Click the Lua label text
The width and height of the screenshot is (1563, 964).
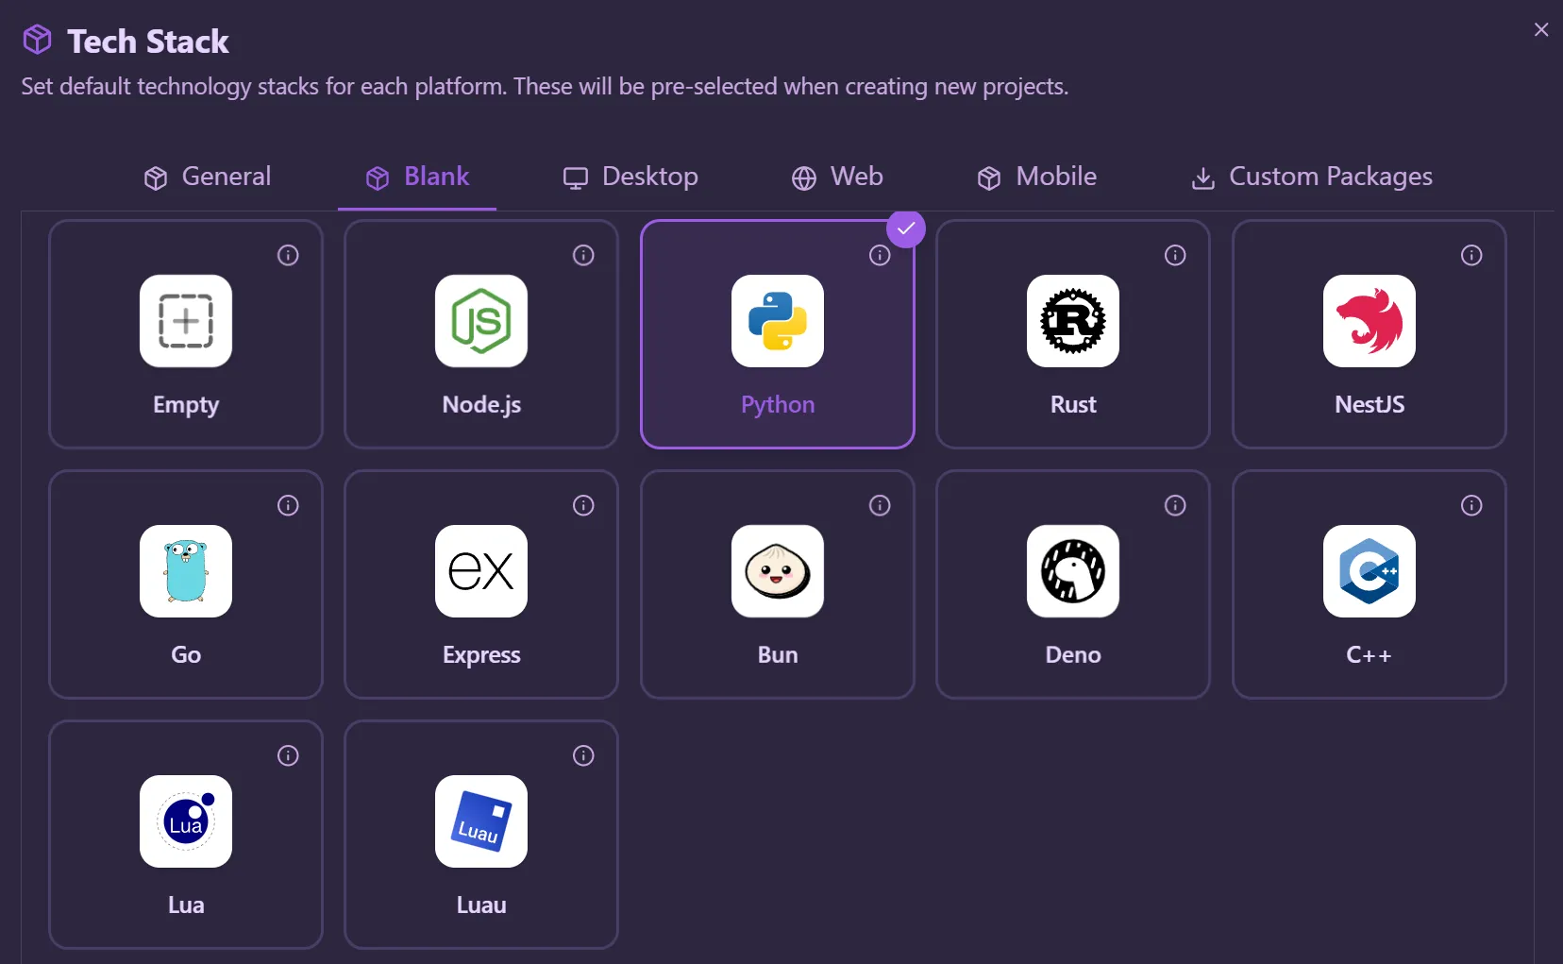186,905
